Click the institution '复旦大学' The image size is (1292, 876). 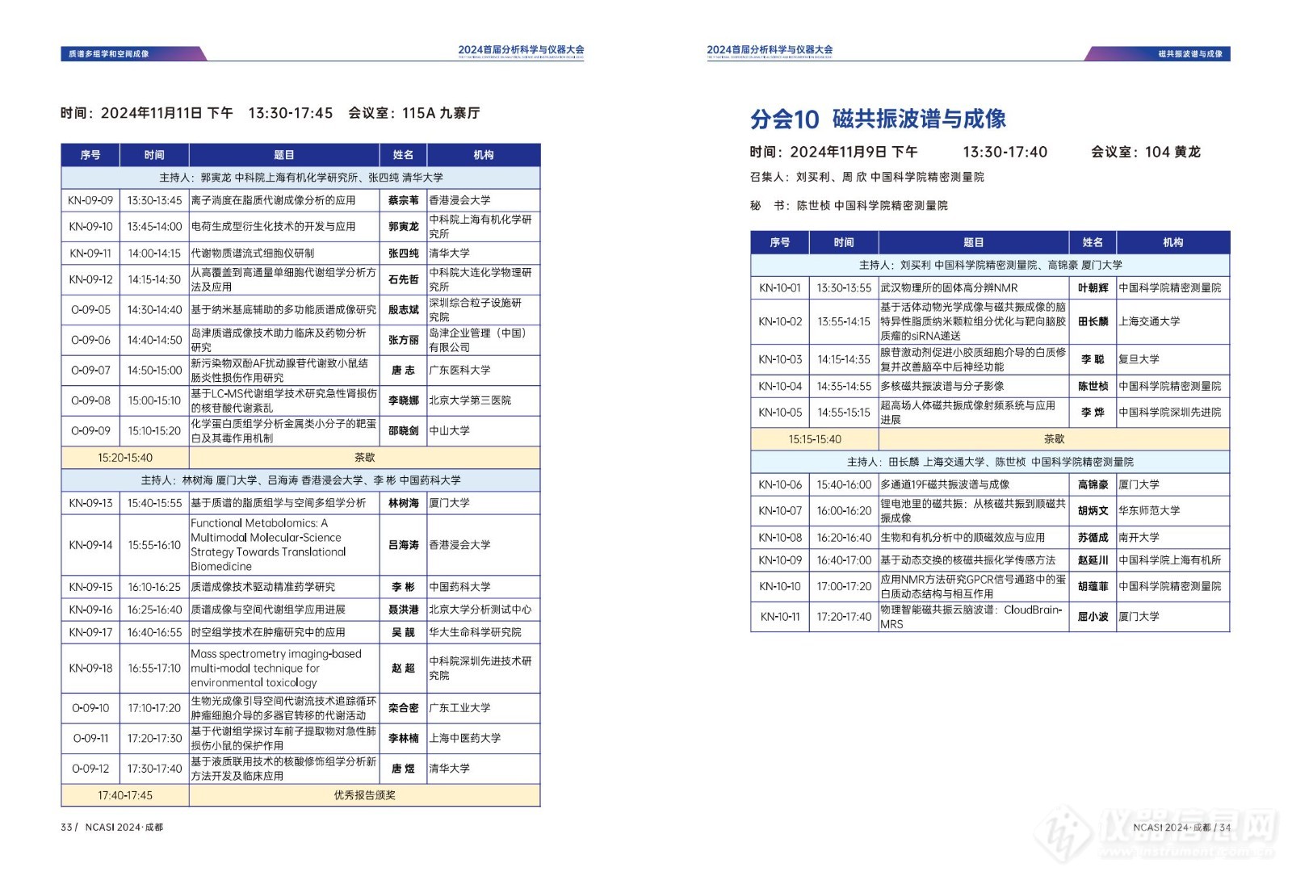[x=1139, y=359]
